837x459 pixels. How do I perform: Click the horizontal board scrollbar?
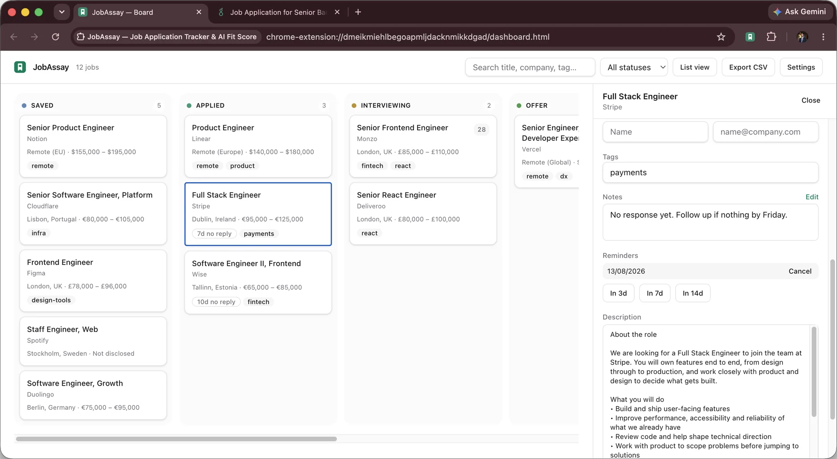[x=176, y=439]
